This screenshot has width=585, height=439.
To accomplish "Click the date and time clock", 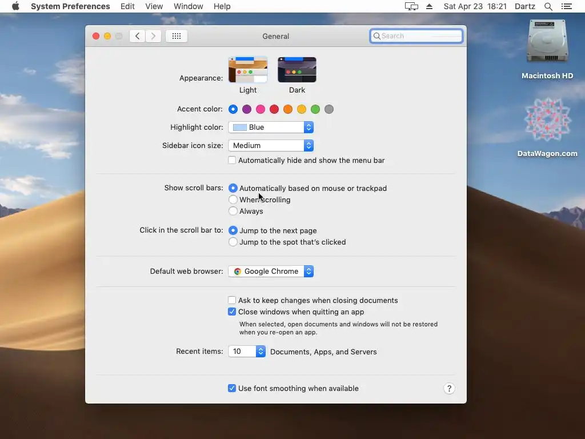I will 475,6.
